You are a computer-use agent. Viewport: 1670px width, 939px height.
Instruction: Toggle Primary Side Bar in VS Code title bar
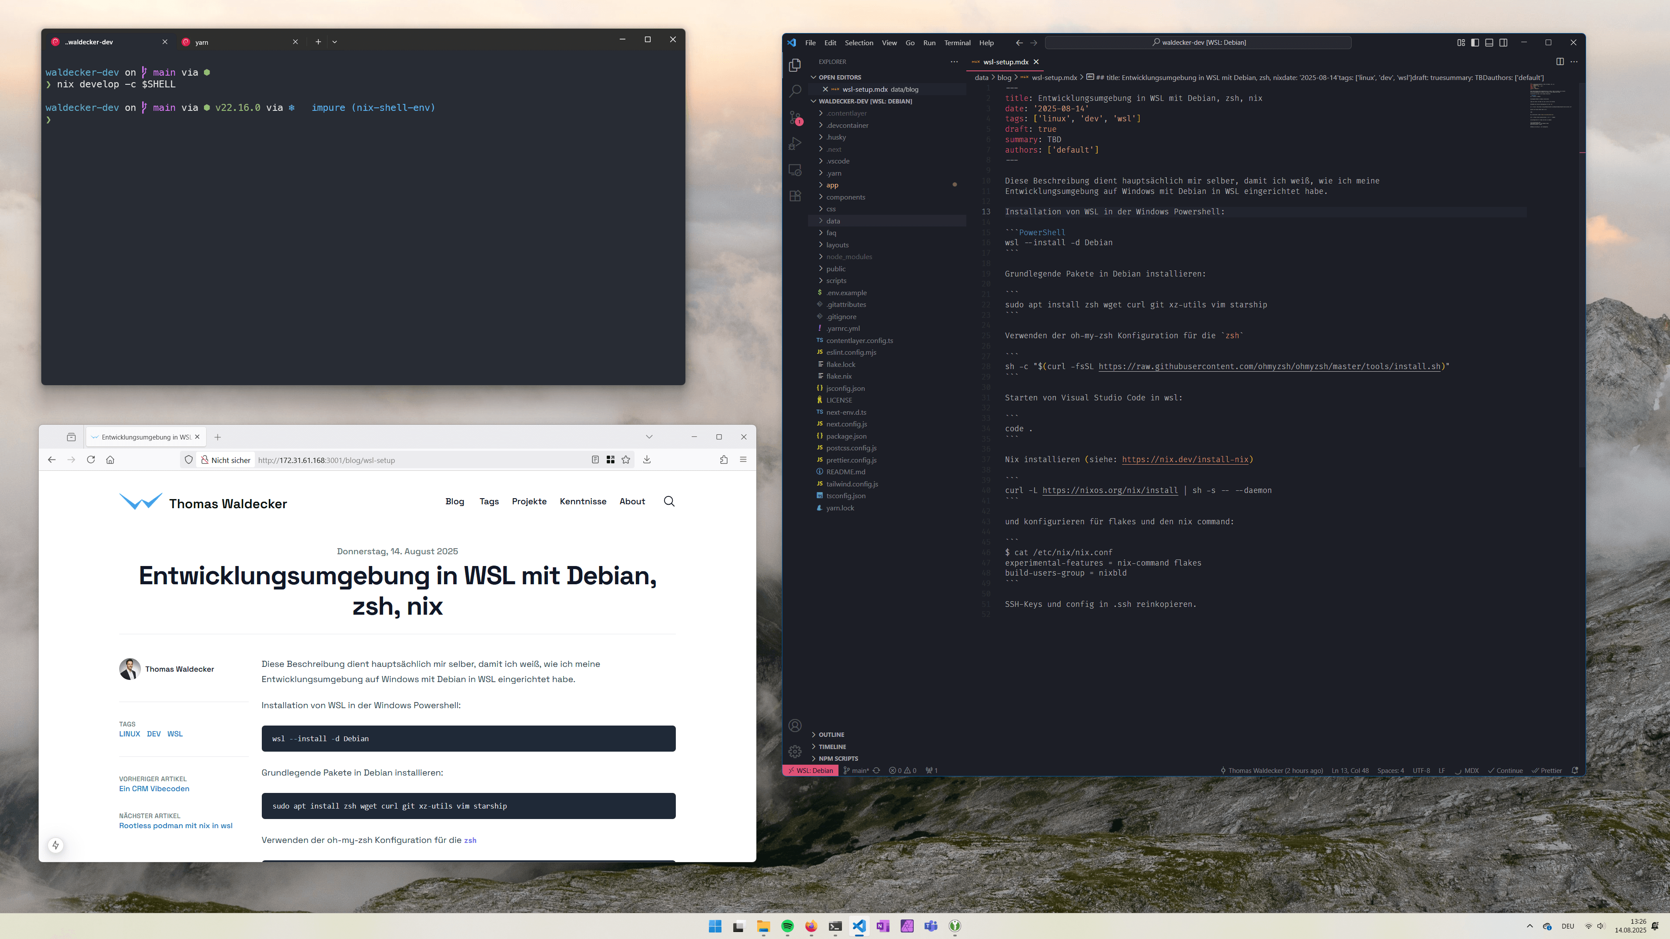click(x=1475, y=42)
